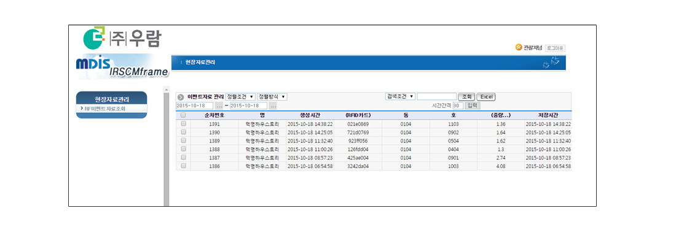Click the MDIS IRSCMframe logo
The image size is (676, 235).
[122, 67]
